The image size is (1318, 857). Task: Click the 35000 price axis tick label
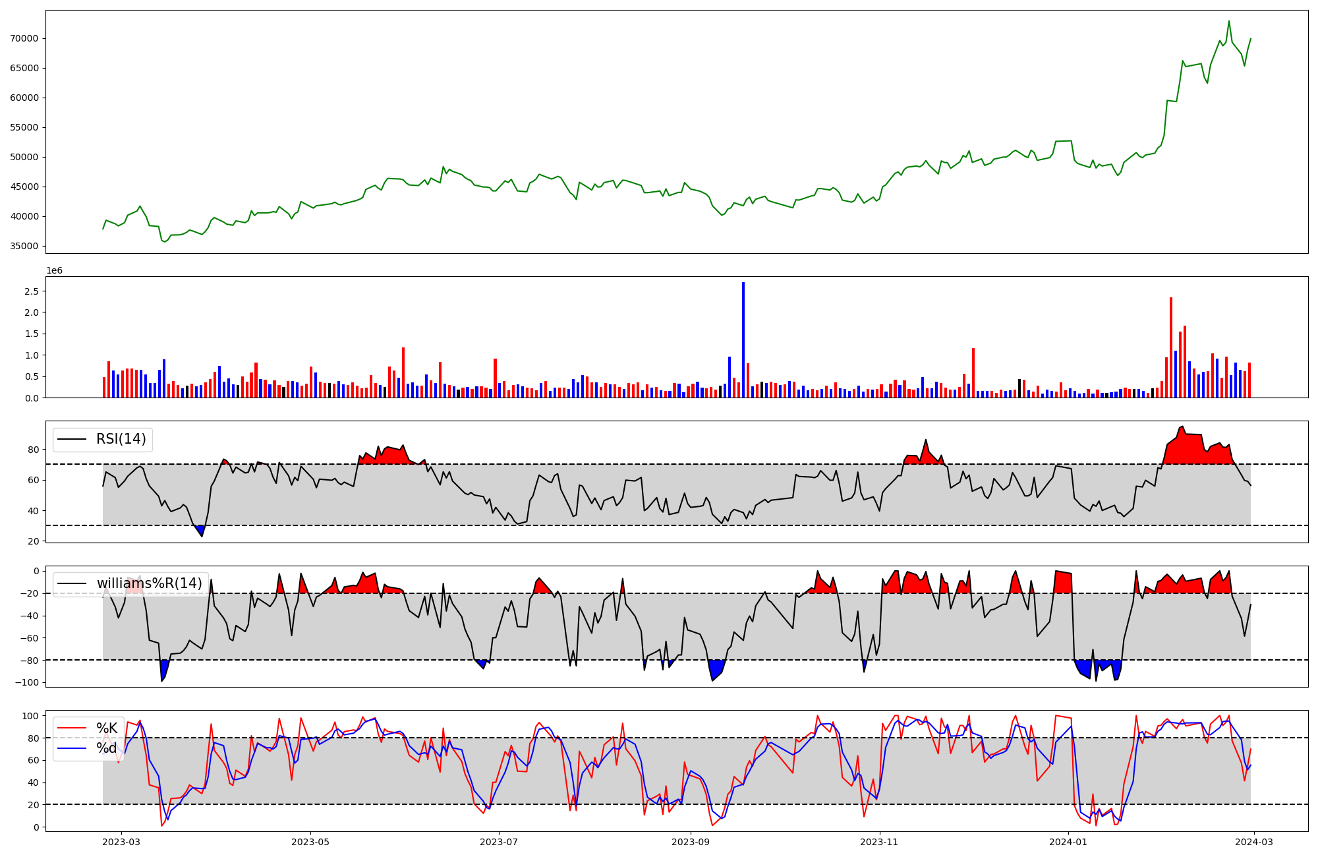[x=24, y=246]
